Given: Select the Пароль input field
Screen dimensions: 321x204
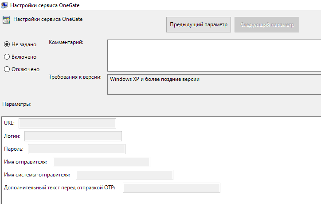Looking at the screenshot, I should pyautogui.click(x=77, y=149).
